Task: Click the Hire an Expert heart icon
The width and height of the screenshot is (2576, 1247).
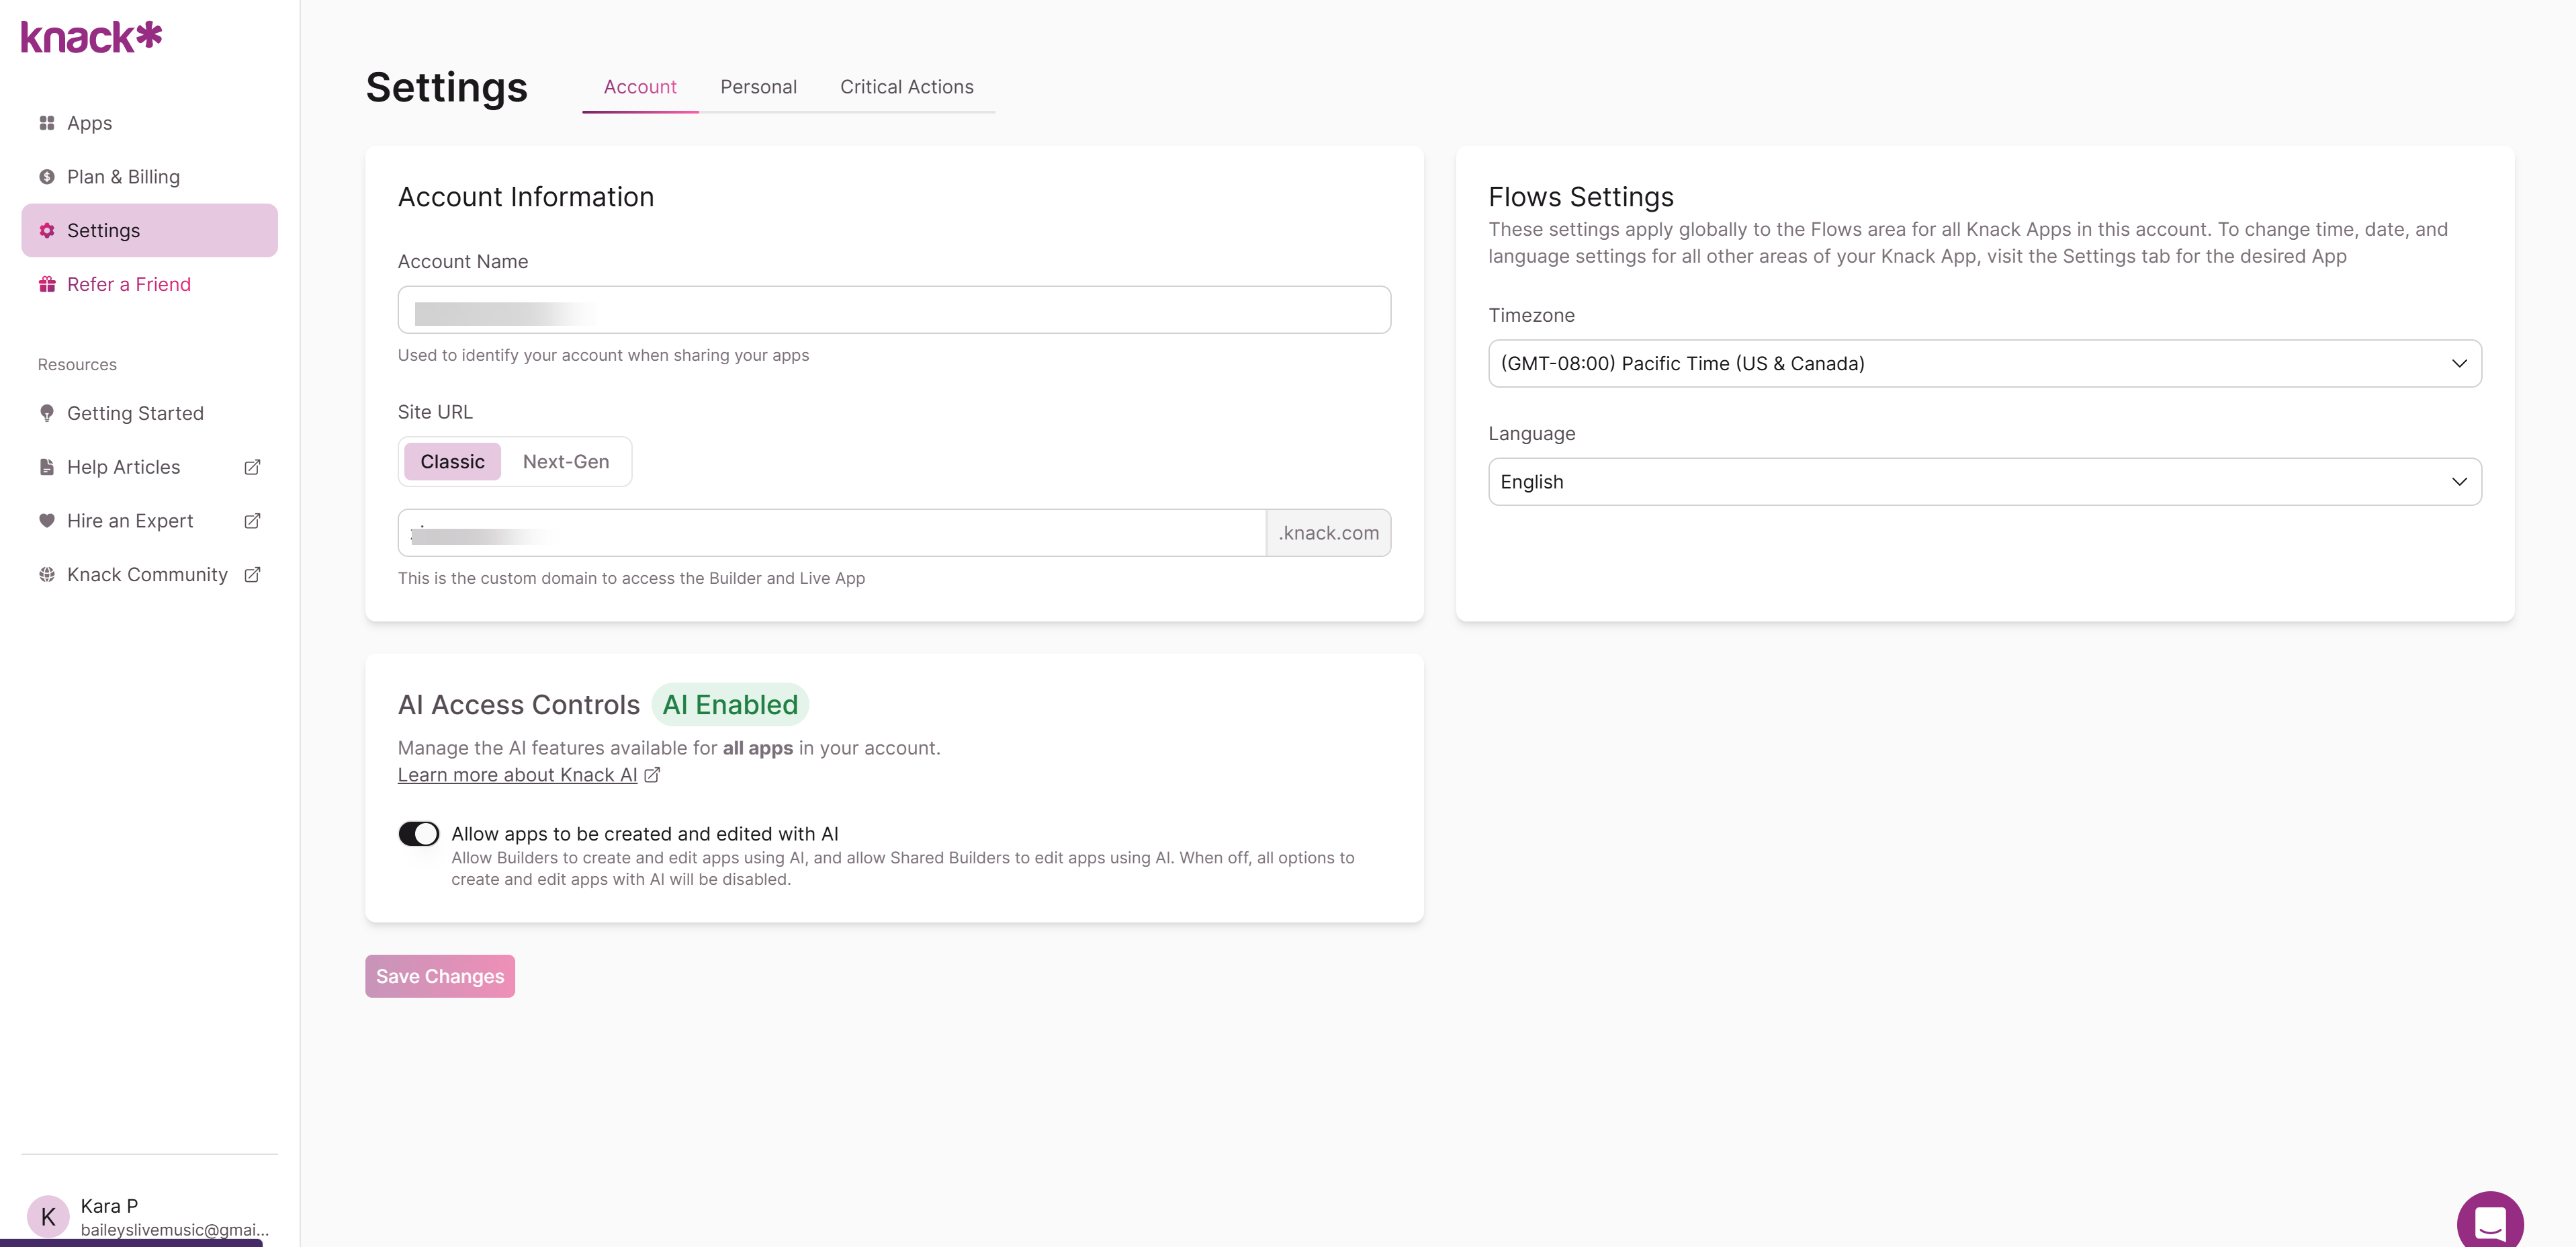Action: pyautogui.click(x=46, y=521)
